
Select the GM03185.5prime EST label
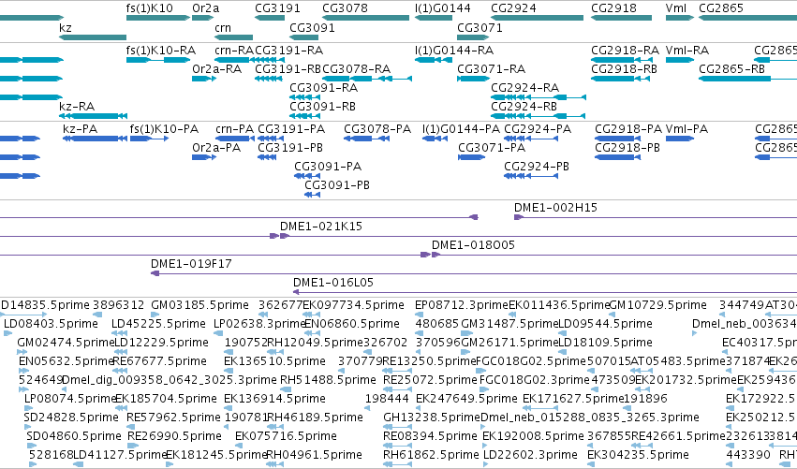click(x=199, y=305)
